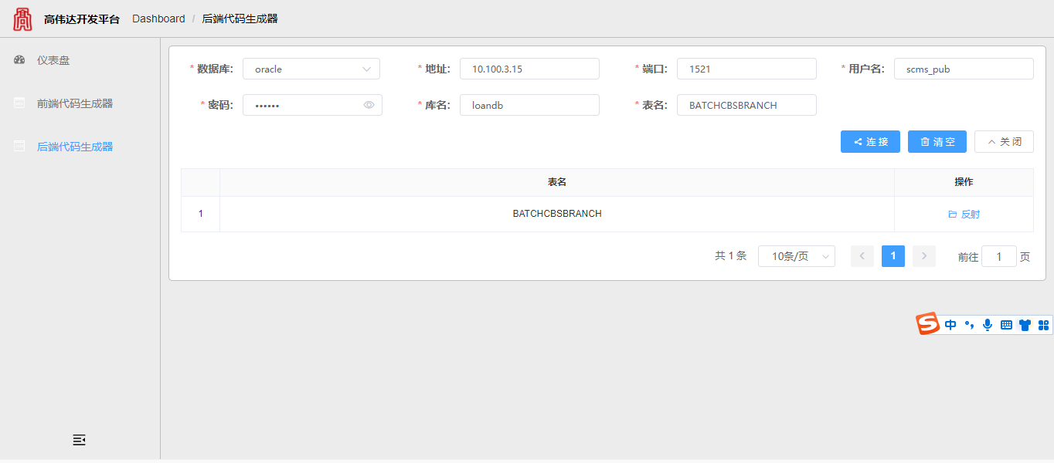
Task: Collapse the sidebar with the hamburger icon
Action: (x=79, y=440)
